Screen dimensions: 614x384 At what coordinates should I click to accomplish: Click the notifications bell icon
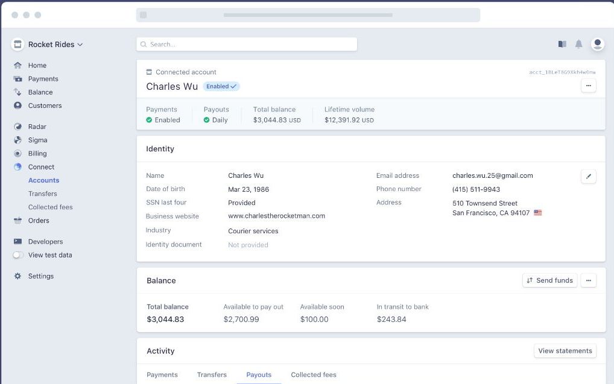[x=578, y=44]
